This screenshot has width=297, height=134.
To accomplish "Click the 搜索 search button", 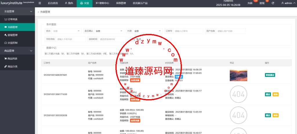I will [136, 39].
